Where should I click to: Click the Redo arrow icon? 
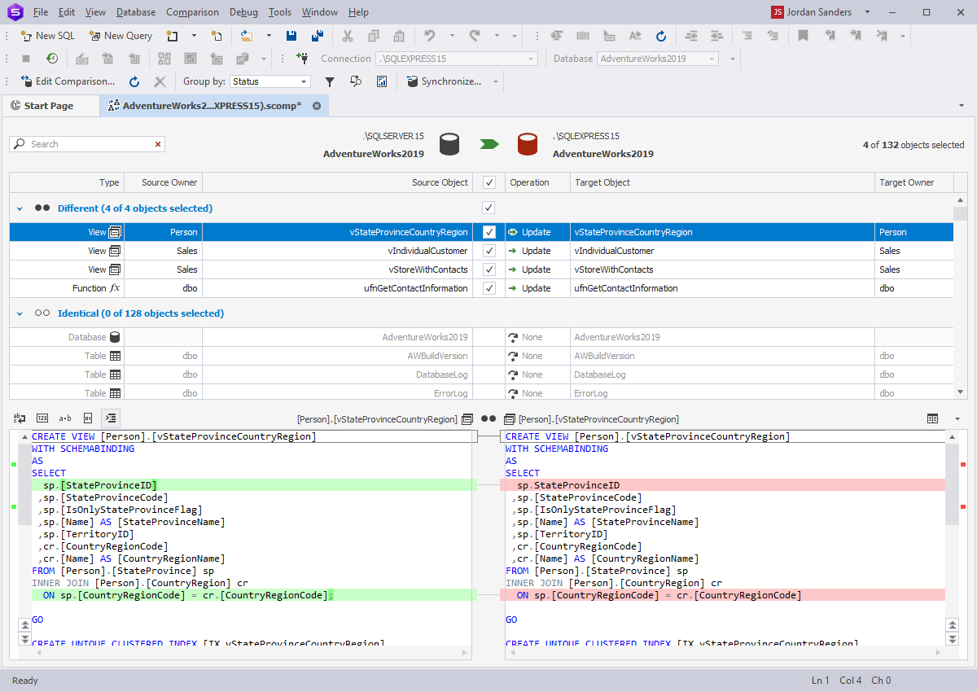(x=475, y=36)
